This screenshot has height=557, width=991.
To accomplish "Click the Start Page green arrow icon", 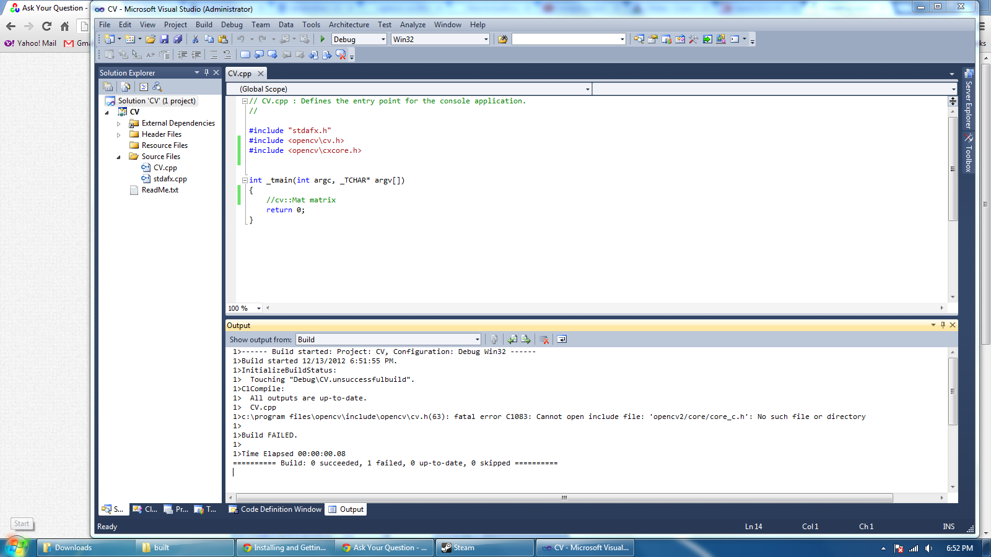I will point(707,39).
